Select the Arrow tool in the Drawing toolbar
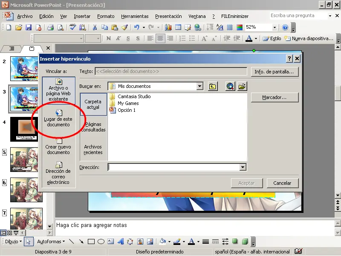 (x=81, y=241)
